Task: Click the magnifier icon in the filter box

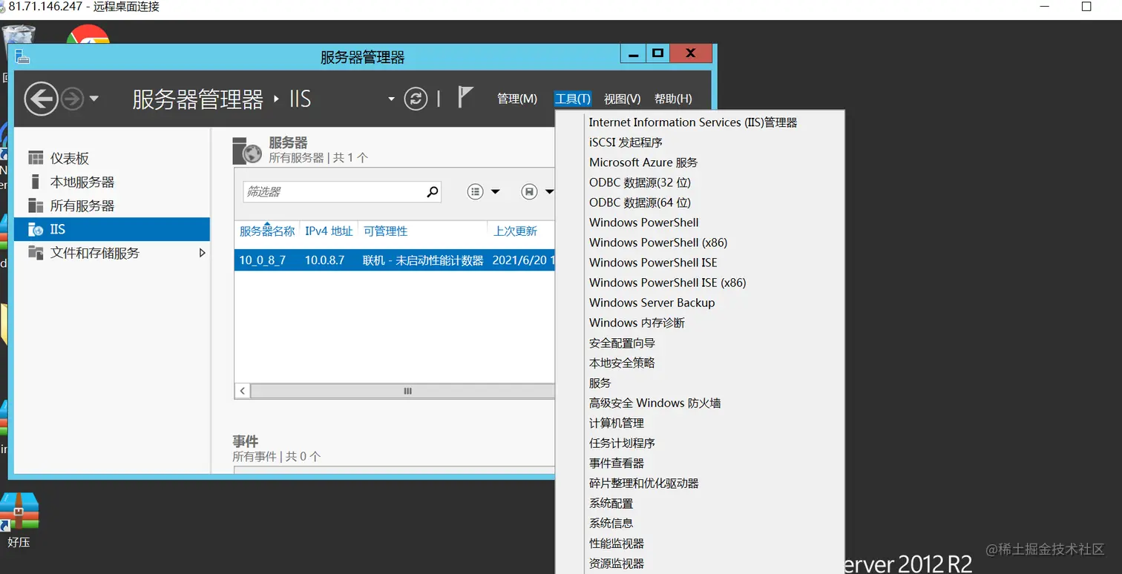Action: click(x=433, y=191)
